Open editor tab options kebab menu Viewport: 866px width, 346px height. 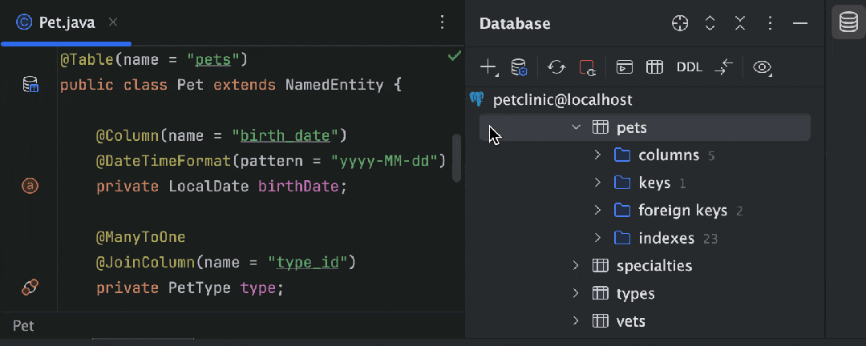pyautogui.click(x=442, y=22)
